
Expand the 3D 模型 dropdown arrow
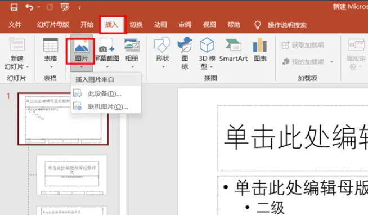(x=211, y=67)
